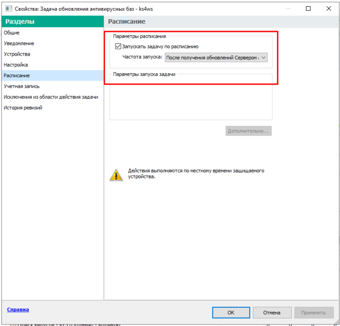Viewport: 340px width, 326px height.
Task: Confirm with the OK button
Action: click(x=231, y=312)
